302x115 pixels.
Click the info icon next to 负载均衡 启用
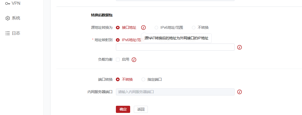point(134,60)
